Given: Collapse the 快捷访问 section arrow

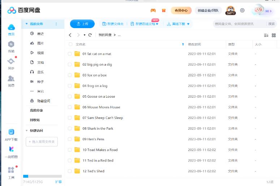Looking at the screenshot, I should pos(26,130).
